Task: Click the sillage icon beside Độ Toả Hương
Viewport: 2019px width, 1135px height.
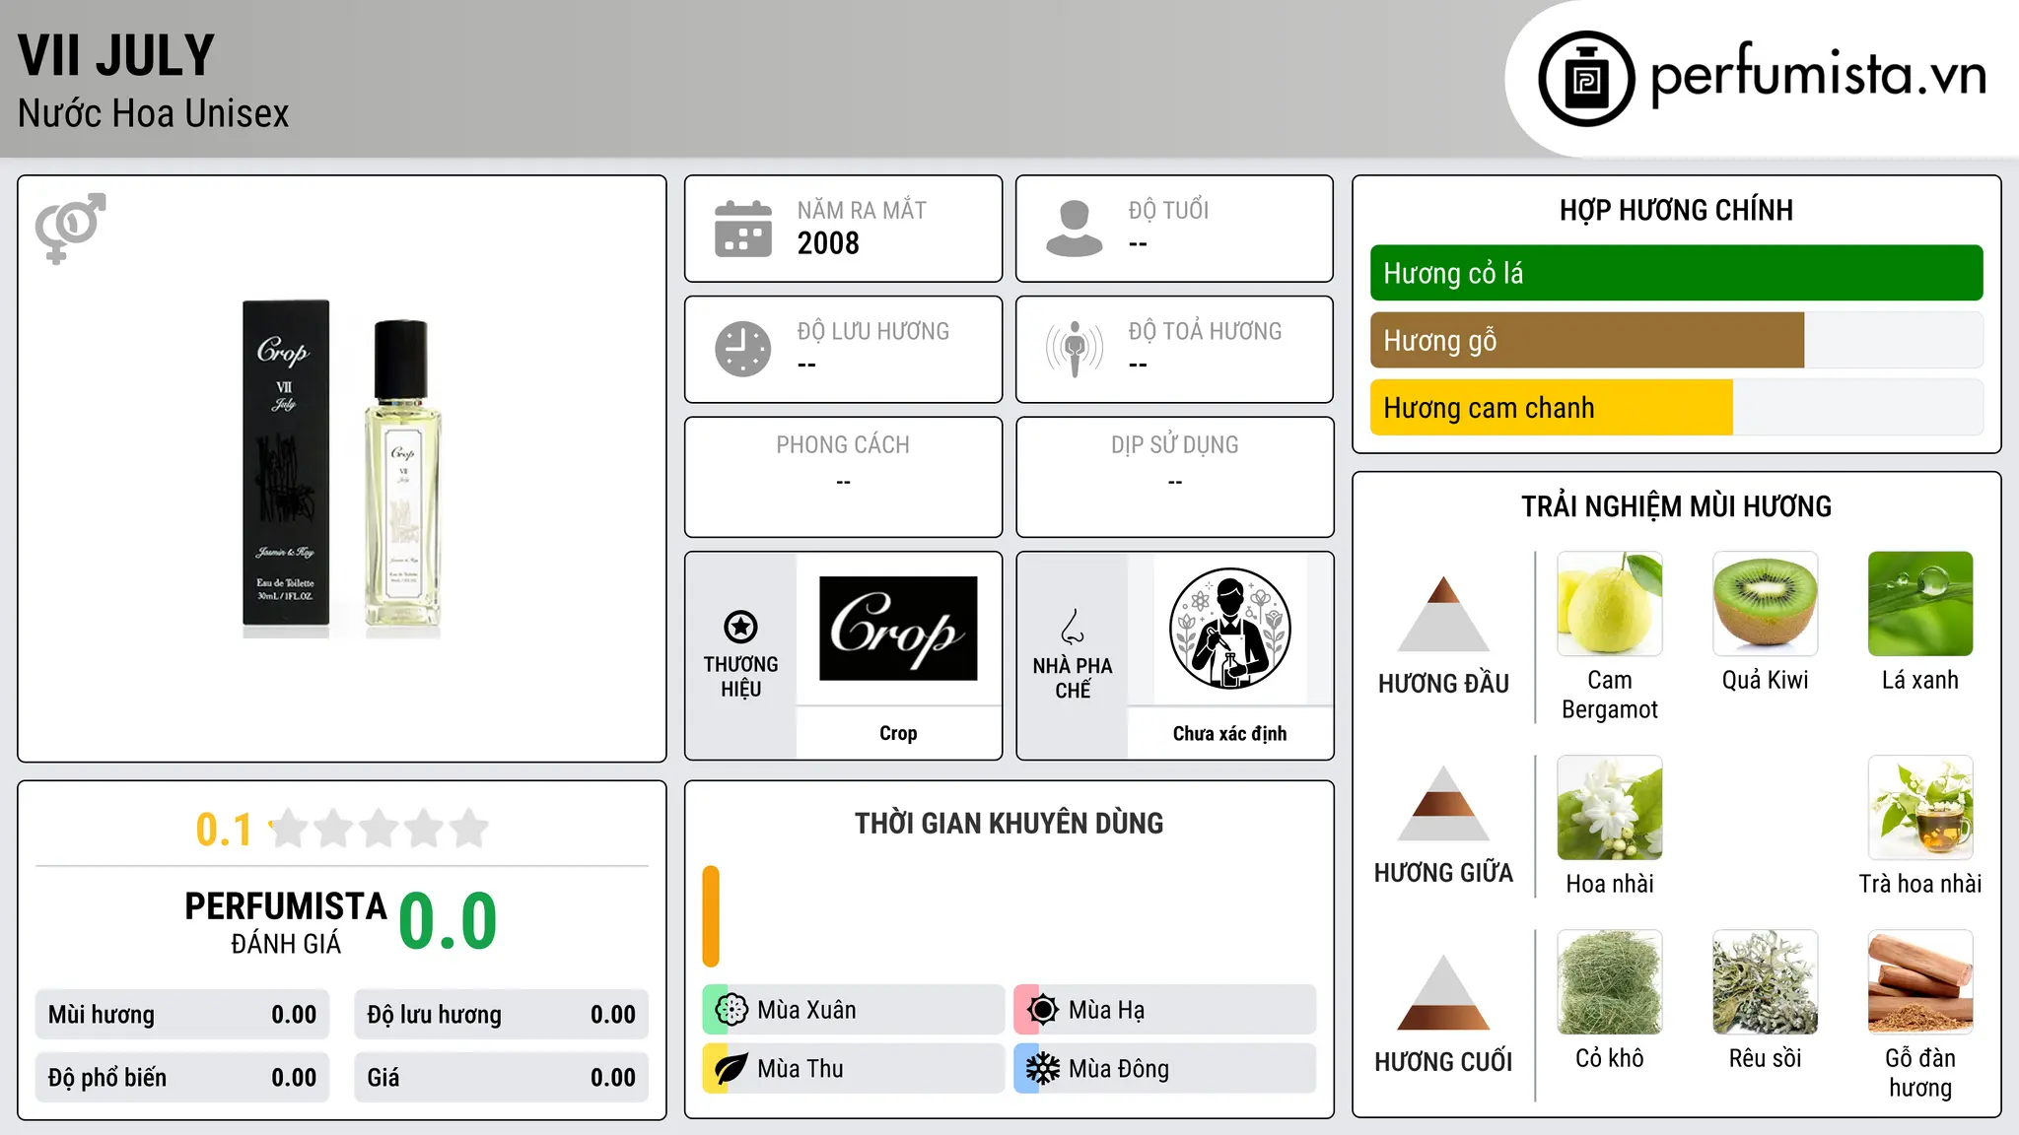Action: [1075, 349]
